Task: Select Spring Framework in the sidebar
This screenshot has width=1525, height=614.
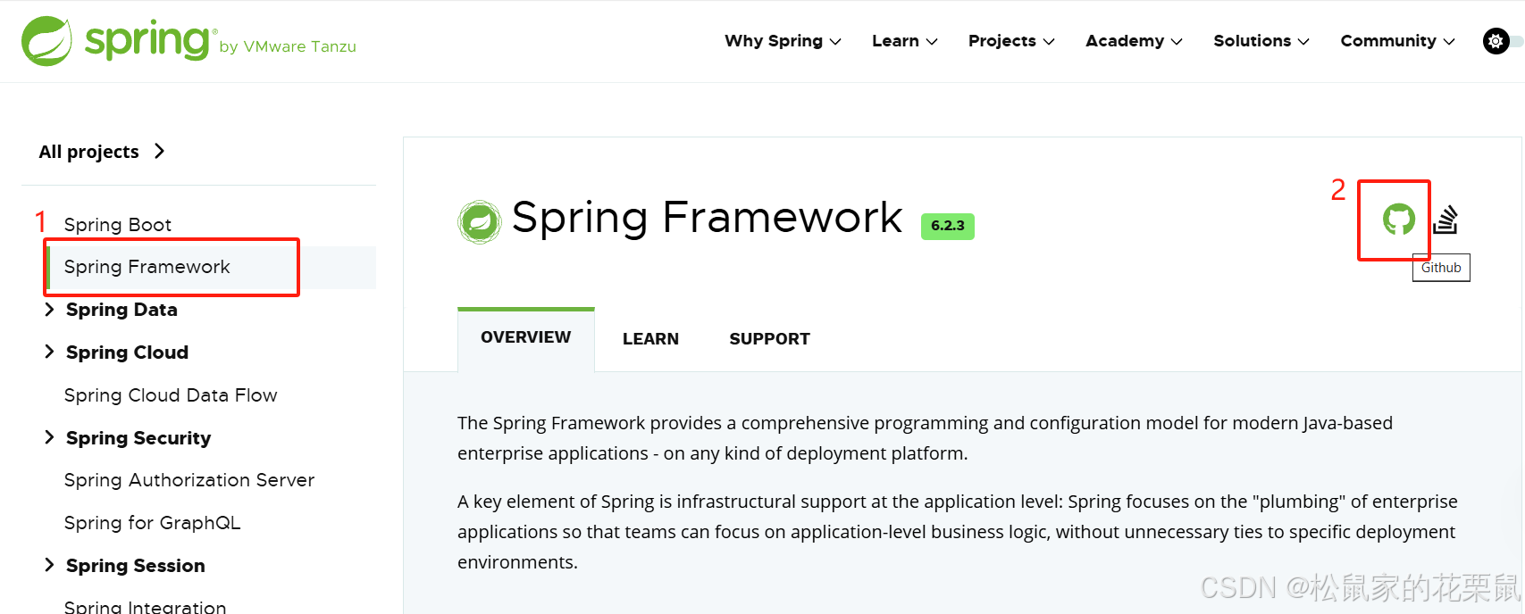Action: tap(211, 267)
